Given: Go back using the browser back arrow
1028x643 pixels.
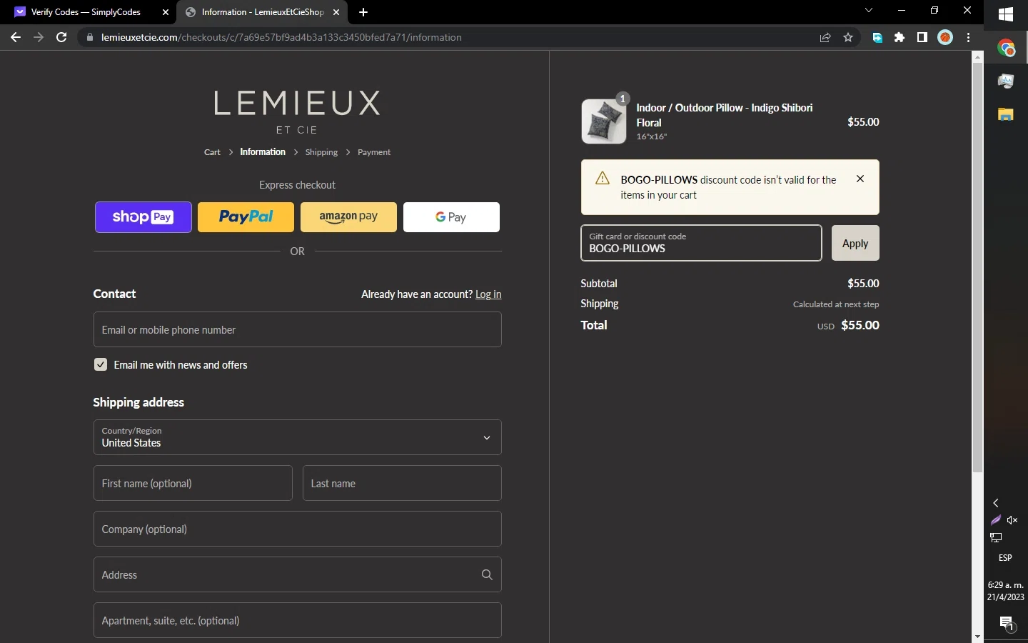Looking at the screenshot, I should tap(16, 37).
